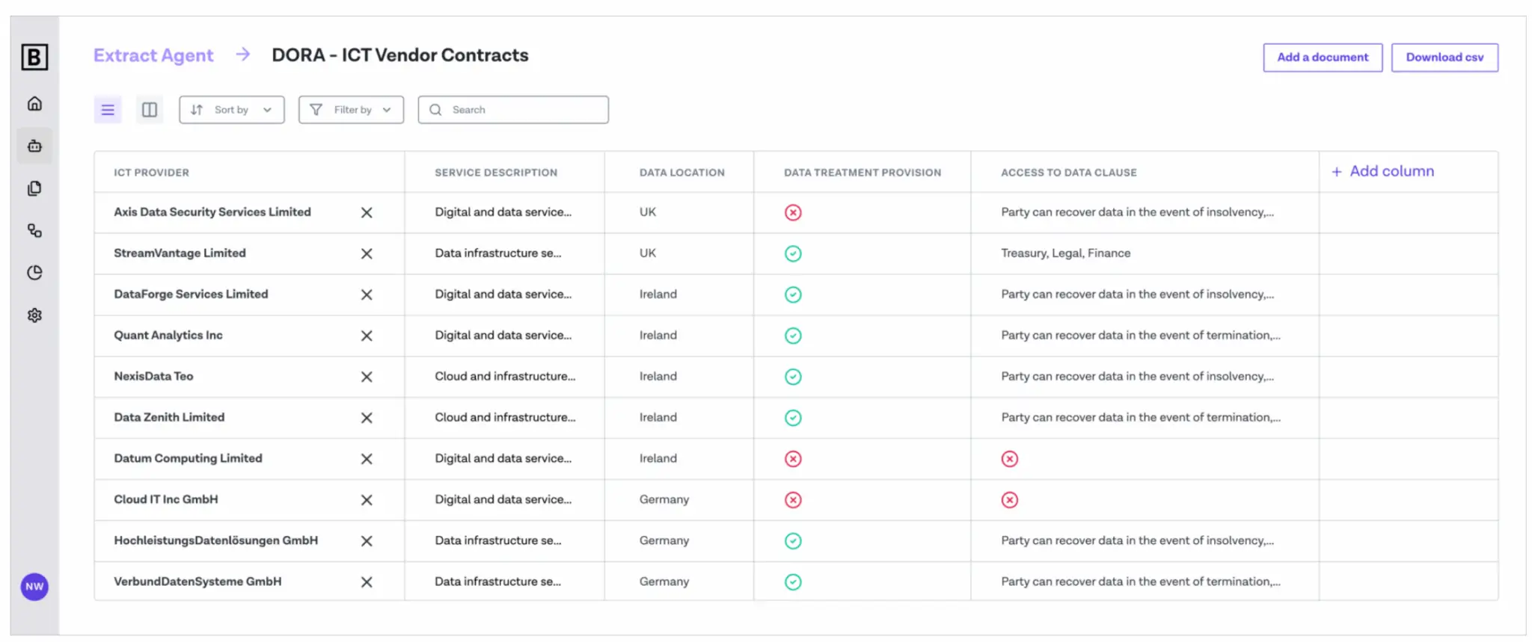1532x642 pixels.
Task: Go back to Extract Agent breadcrumb
Action: tap(153, 55)
